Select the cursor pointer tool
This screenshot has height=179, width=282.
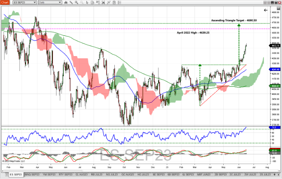point(87,2)
